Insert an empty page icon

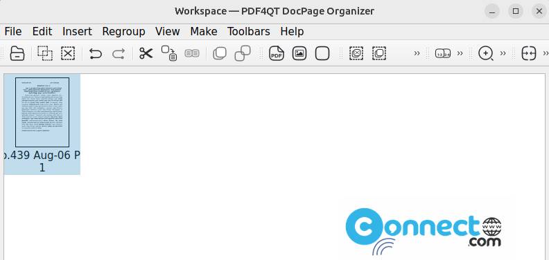tap(322, 53)
